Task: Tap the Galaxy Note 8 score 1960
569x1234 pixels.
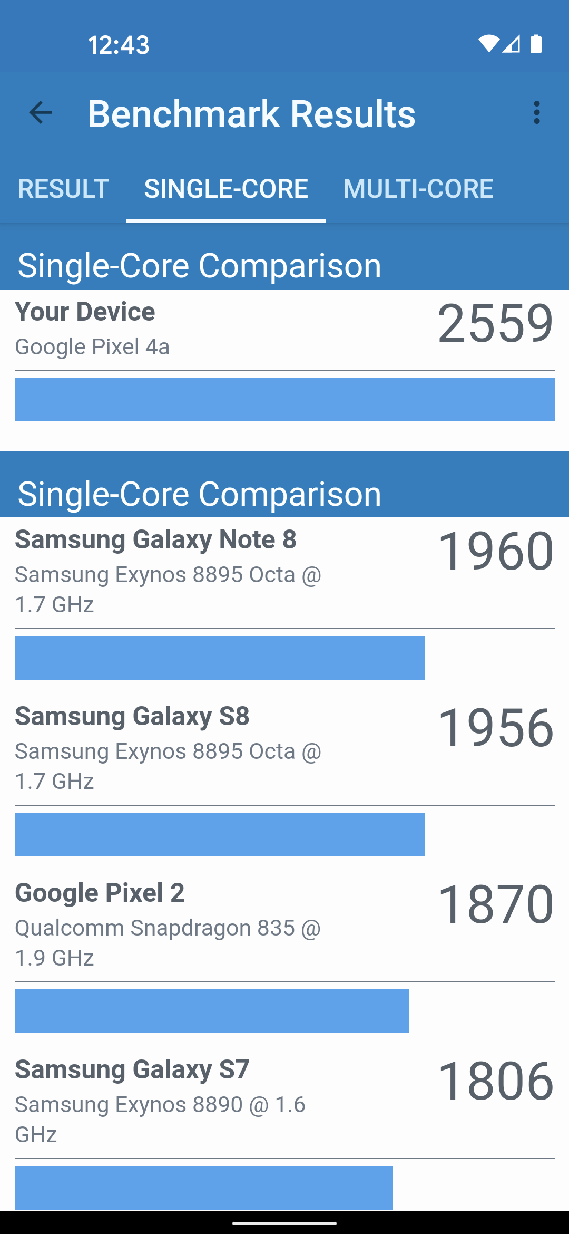Action: click(495, 551)
